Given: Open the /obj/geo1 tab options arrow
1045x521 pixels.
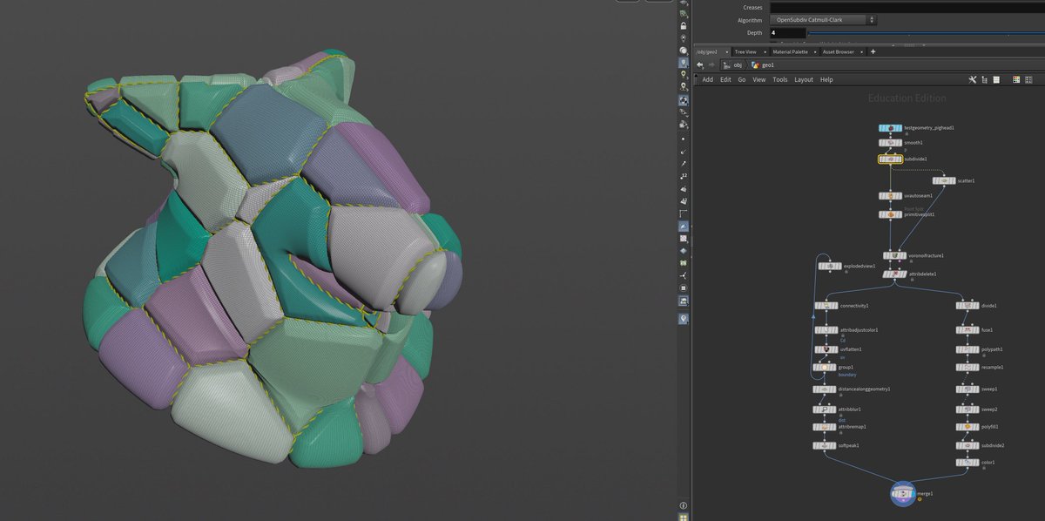Looking at the screenshot, I should click(x=726, y=52).
